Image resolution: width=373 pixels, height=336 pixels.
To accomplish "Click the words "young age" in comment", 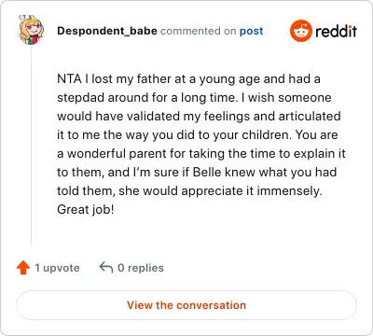I will 229,79.
